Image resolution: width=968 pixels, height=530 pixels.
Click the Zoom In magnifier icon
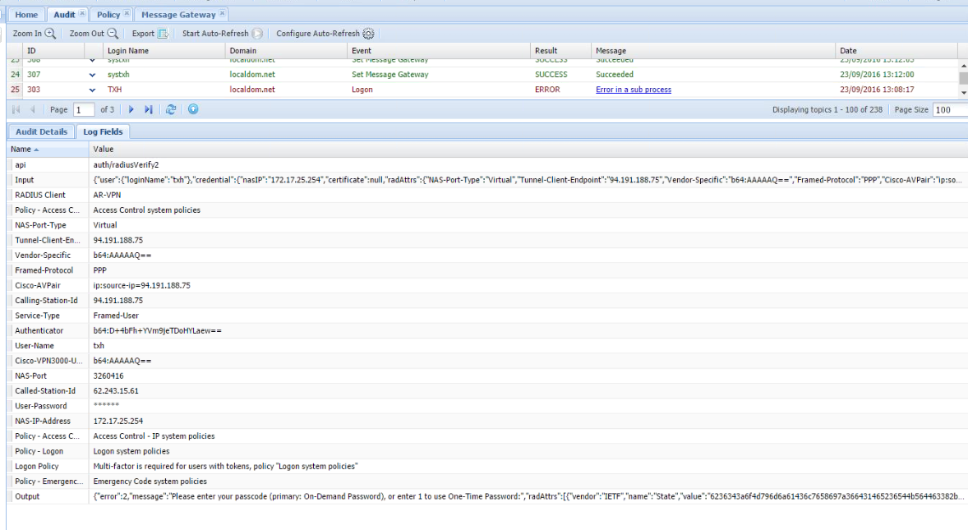50,34
